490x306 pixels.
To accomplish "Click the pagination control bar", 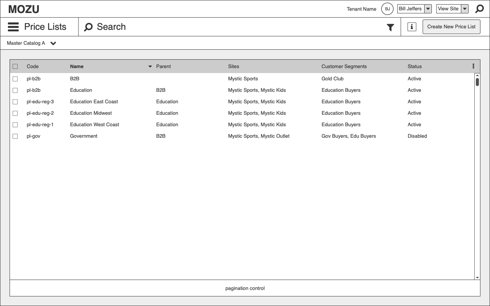I will pyautogui.click(x=245, y=288).
